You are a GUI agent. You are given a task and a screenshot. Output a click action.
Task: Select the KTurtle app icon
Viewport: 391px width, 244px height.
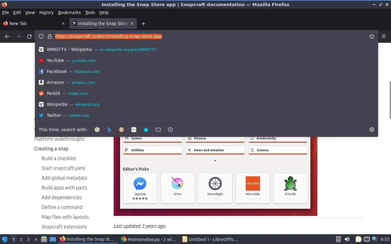click(x=290, y=184)
